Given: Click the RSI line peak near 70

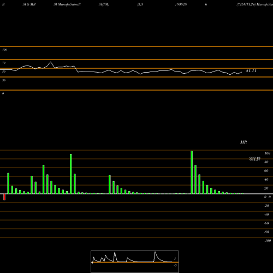Looking at the screenshot, I should (x=51, y=62).
